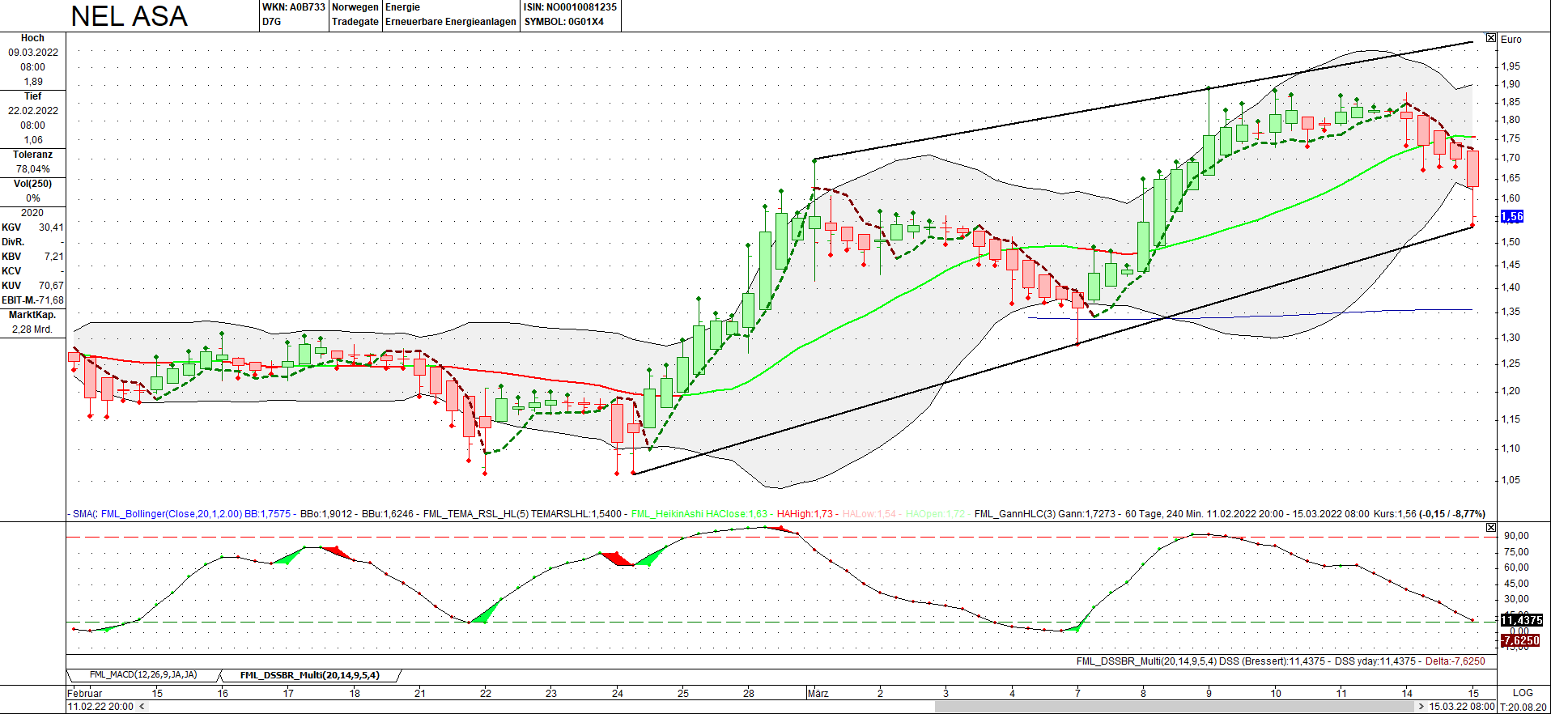Toggle the LOG scale button

click(x=1523, y=693)
